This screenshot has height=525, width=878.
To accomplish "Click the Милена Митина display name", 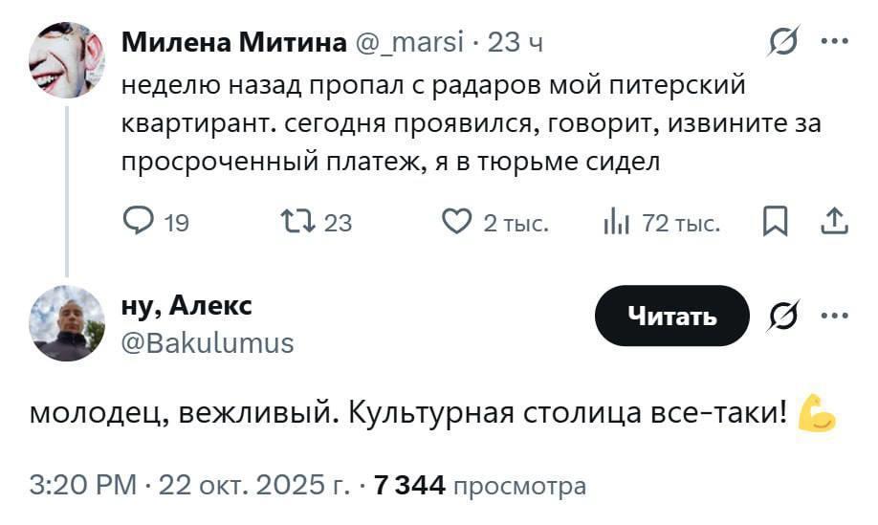I will (x=234, y=42).
